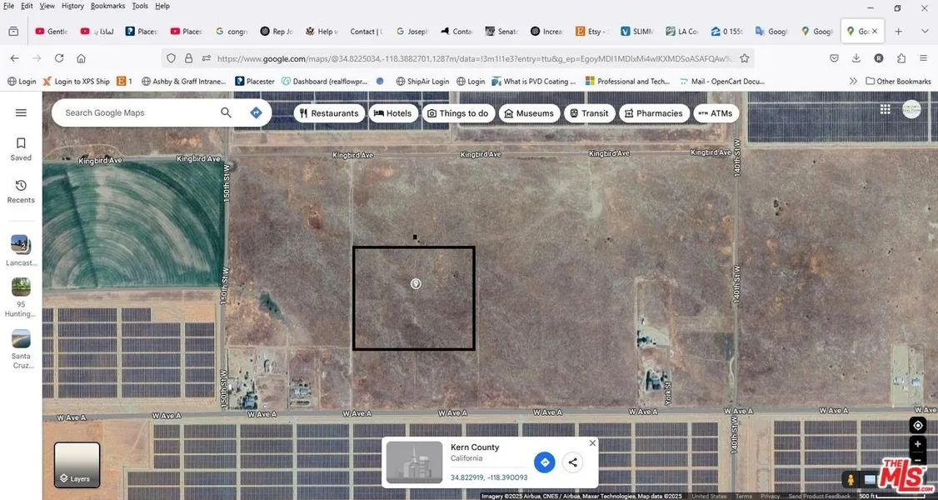Open the Bookmarks menu
938x500 pixels.
(x=107, y=6)
